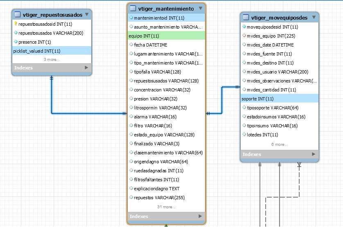Select the soporte INT(11) column
Viewport: 343px width, 227px height.
tap(279, 99)
